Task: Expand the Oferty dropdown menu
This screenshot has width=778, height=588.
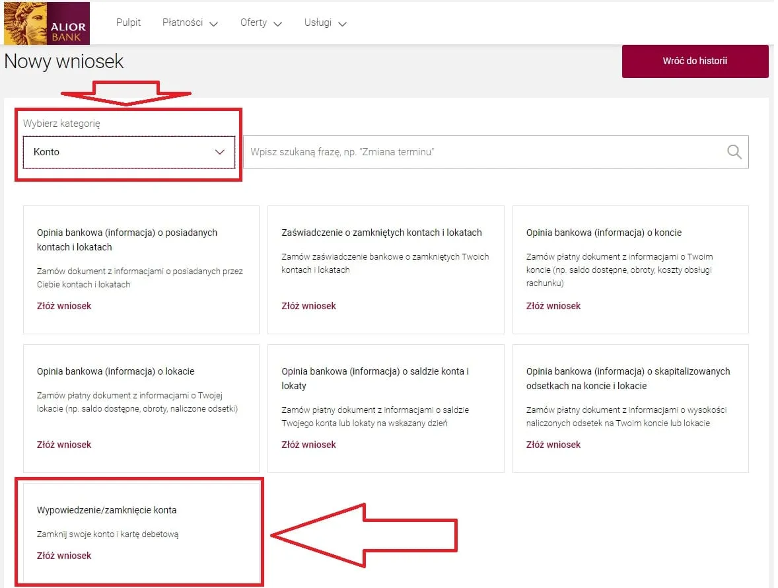Action: [261, 22]
